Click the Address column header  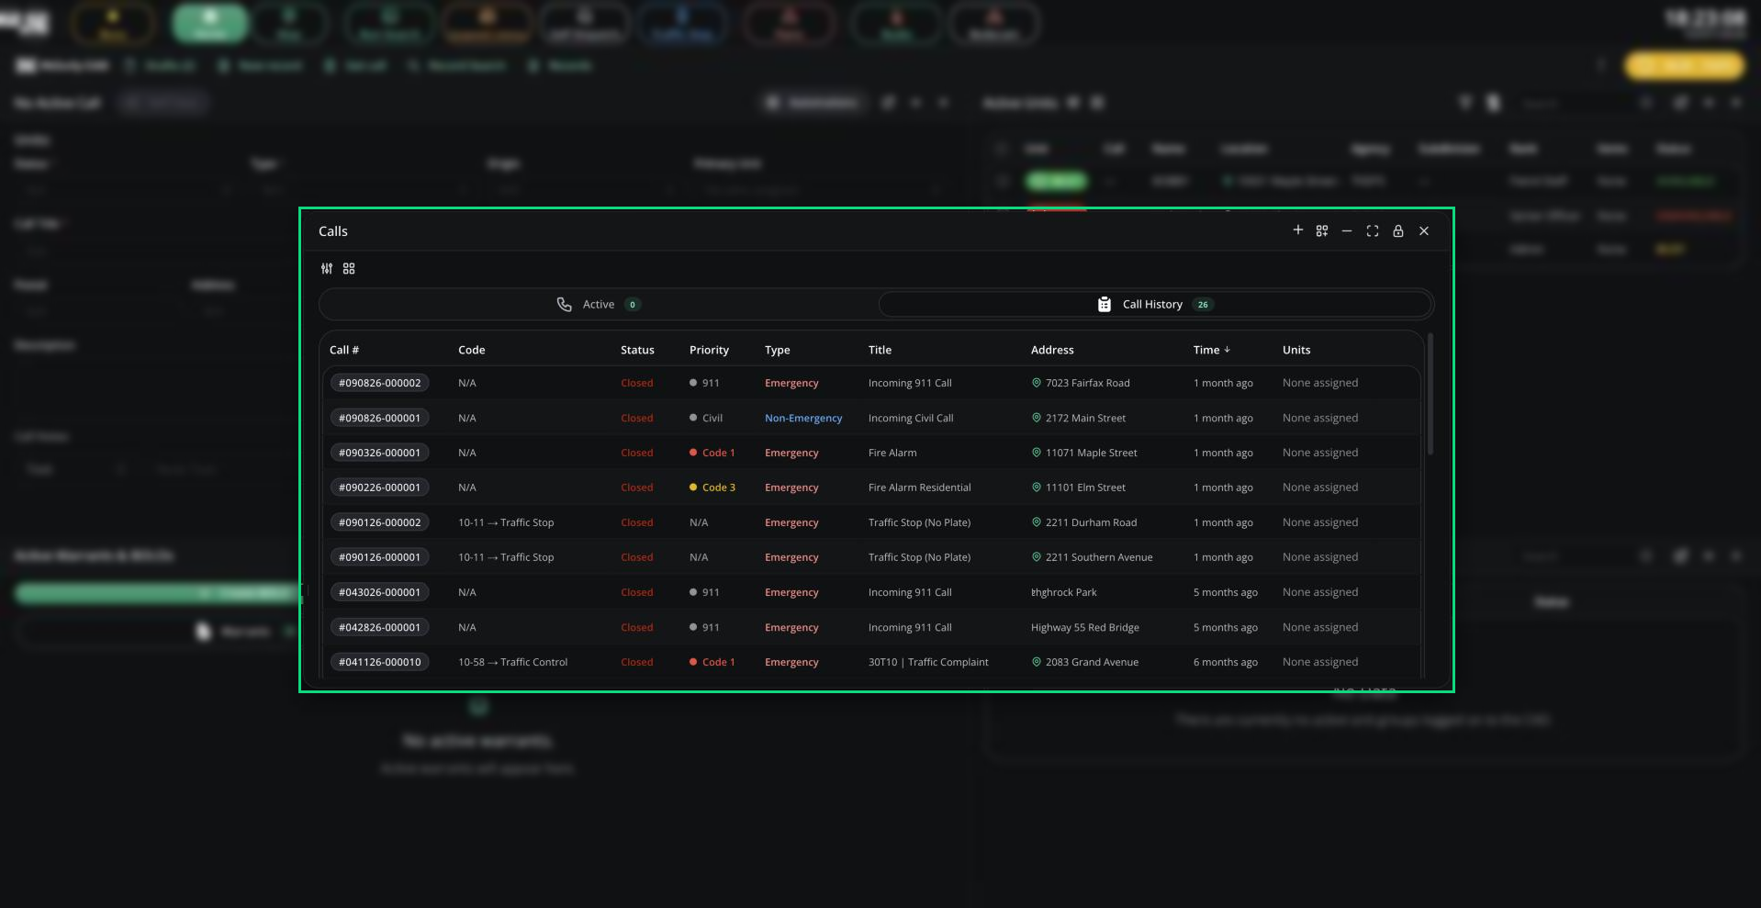click(x=1052, y=350)
